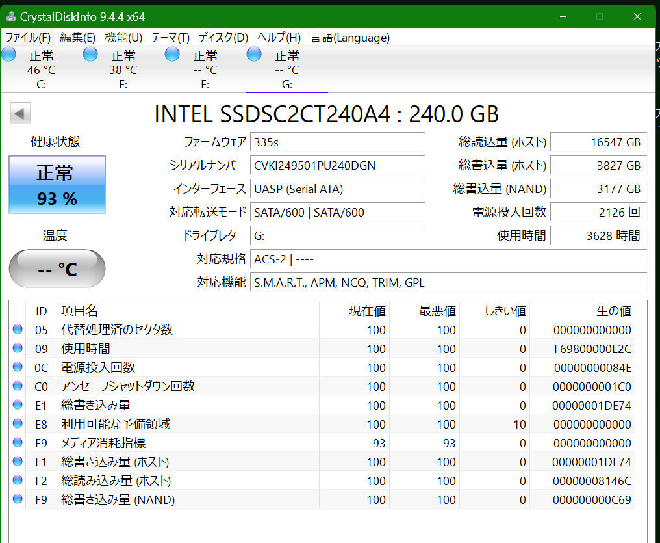Click the 正常 93 % health status button

(57, 185)
